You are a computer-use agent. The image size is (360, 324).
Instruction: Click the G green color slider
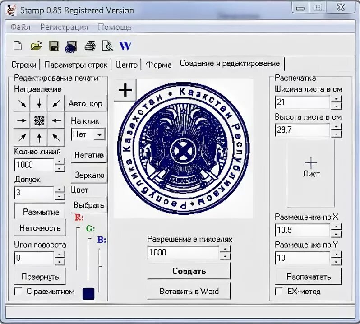(88, 259)
